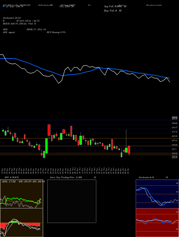Click the 'Avg Vol: 0.004 M' label
Image resolution: width=179 pixels, height=237 pixels.
click(115, 6)
